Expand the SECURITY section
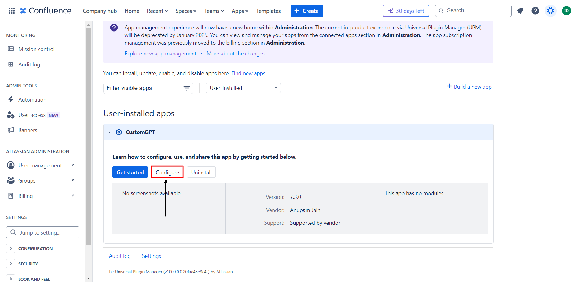The image size is (580, 282). coord(11,264)
